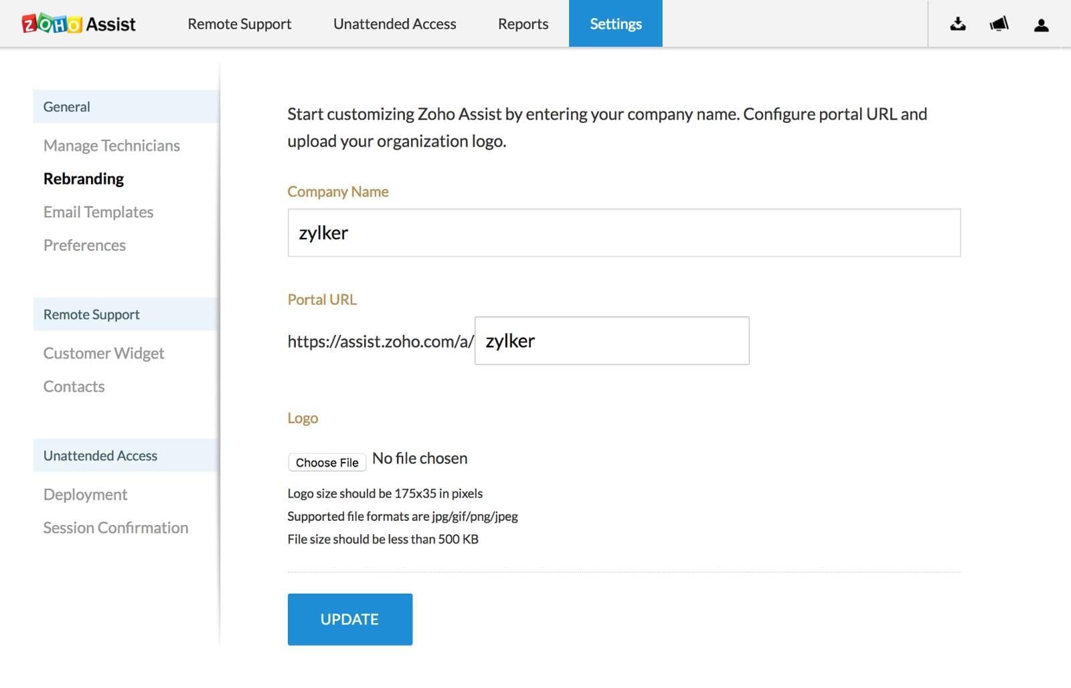This screenshot has height=688, width=1071.
Task: Click the 'File size should be less than 500 KB' note
Action: tap(383, 539)
